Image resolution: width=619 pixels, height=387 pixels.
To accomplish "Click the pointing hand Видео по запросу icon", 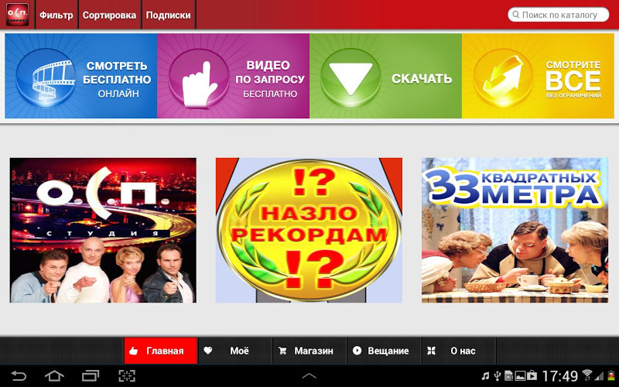I will [x=199, y=78].
